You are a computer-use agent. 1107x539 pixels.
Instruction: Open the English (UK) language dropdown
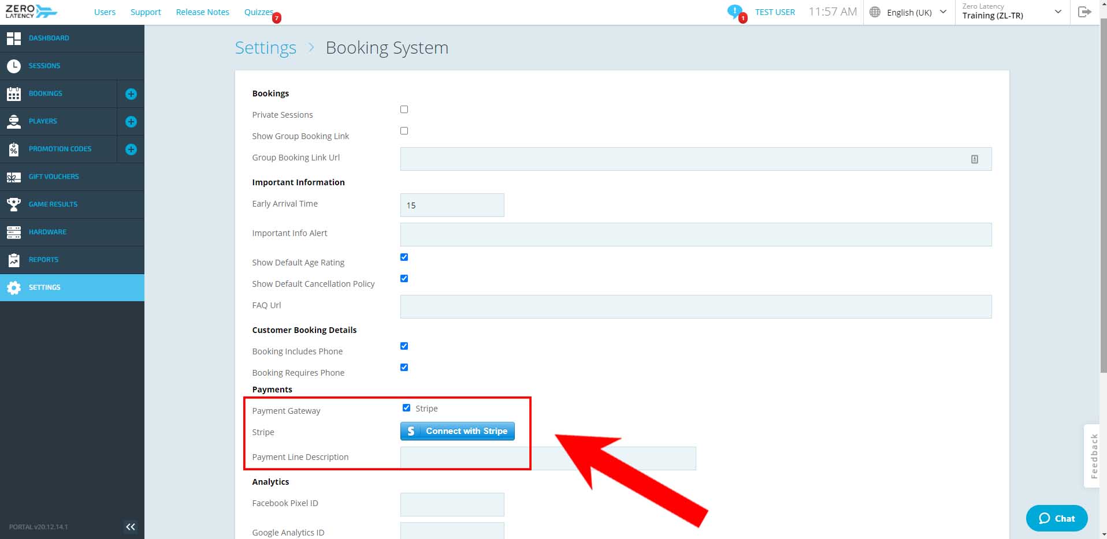909,12
